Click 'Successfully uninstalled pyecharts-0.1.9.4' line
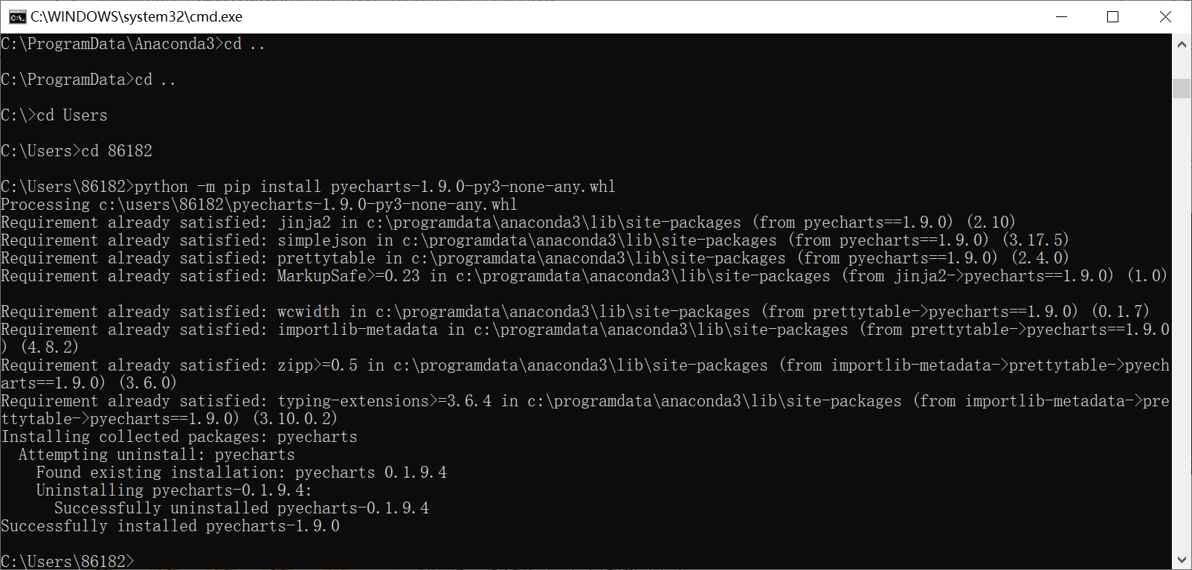The image size is (1192, 570). (x=241, y=508)
